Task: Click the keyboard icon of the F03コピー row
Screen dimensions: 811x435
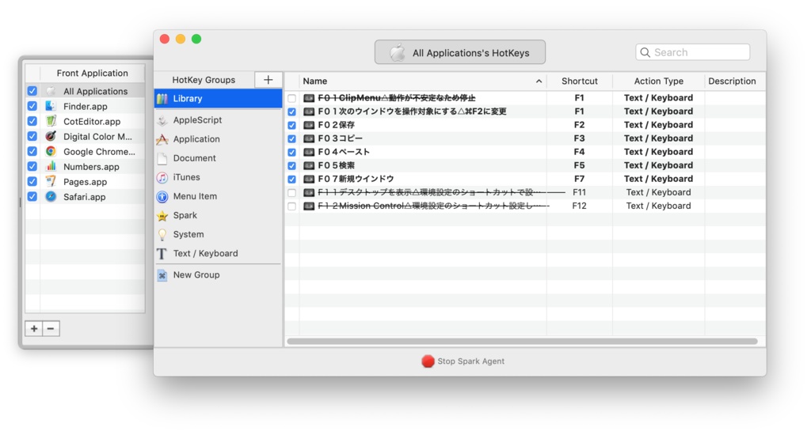Action: click(310, 138)
